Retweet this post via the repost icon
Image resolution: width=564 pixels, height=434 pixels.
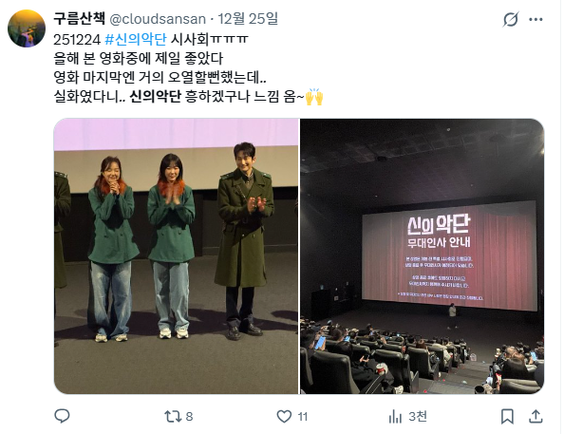pyautogui.click(x=173, y=416)
